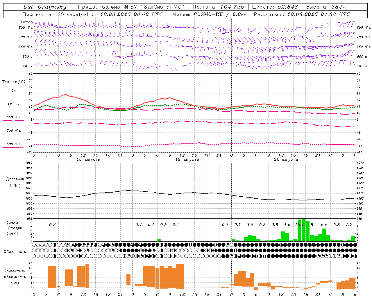Click the 0.5 precipitation value
This screenshot has height=297, width=372.
tap(164, 225)
